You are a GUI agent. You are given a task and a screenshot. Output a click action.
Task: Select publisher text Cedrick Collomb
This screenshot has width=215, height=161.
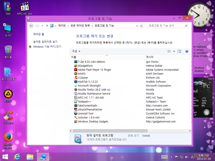[155, 117]
